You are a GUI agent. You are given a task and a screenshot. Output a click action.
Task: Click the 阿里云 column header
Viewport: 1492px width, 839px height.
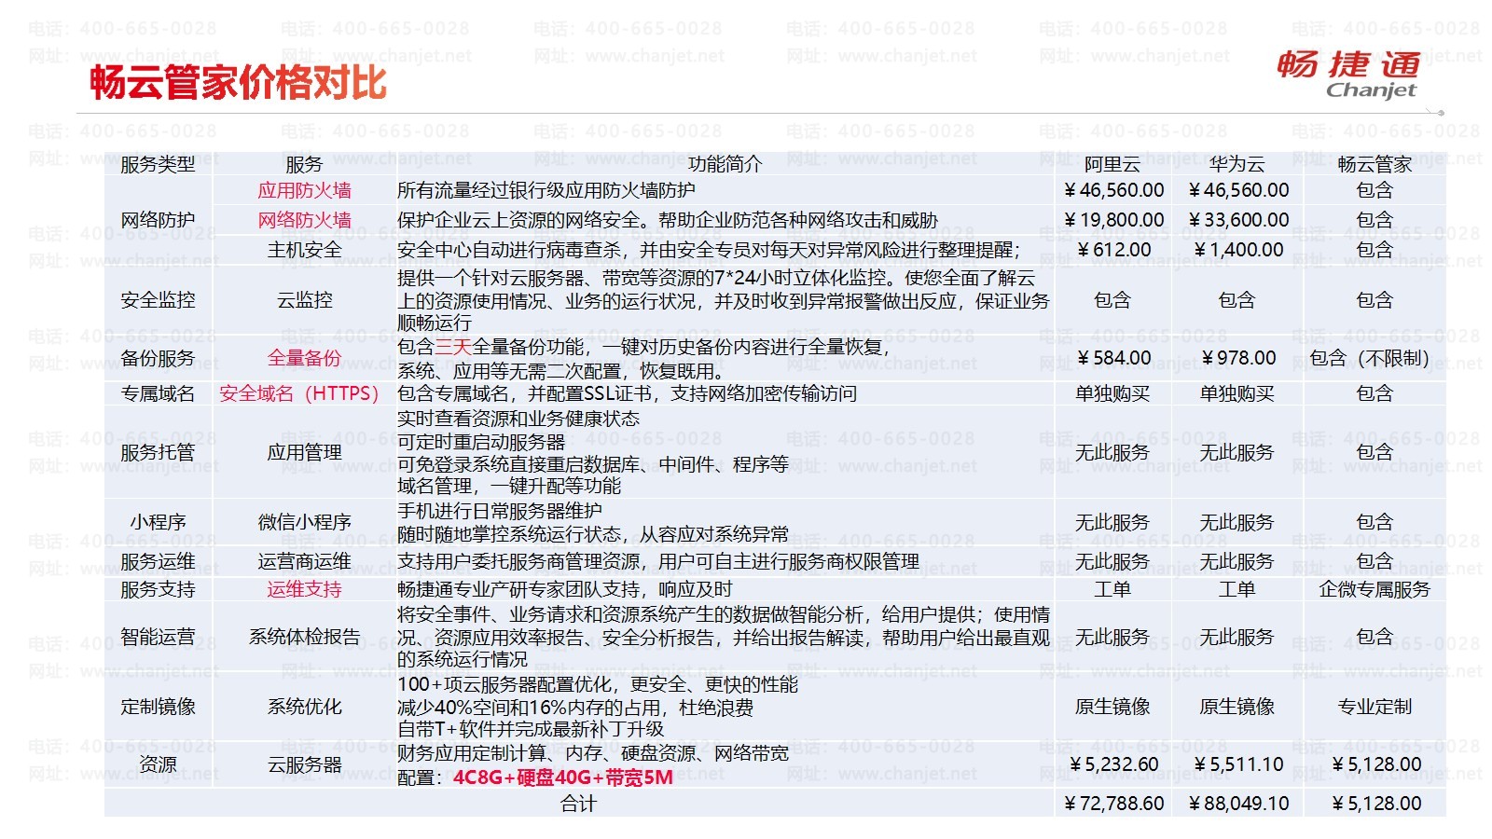pyautogui.click(x=1112, y=165)
